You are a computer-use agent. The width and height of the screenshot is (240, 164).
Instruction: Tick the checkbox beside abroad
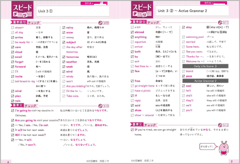pos(132,32)
